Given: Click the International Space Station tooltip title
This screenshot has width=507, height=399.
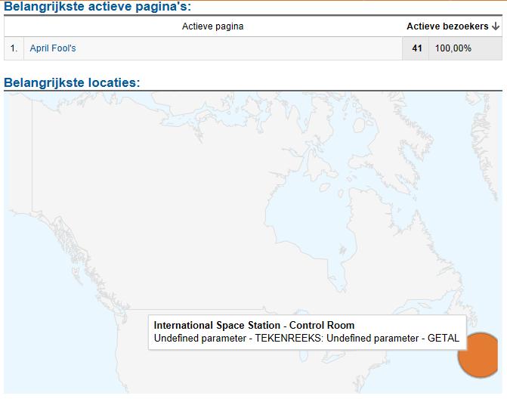Looking at the screenshot, I should point(254,325).
